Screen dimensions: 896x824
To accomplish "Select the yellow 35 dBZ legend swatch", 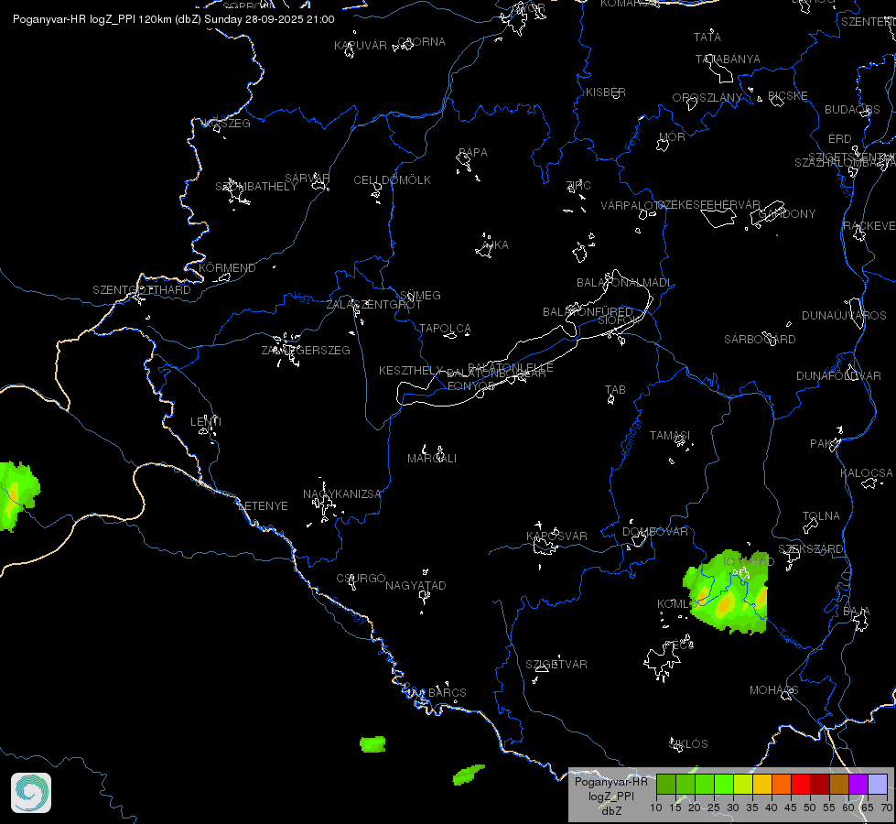I will pos(762,784).
